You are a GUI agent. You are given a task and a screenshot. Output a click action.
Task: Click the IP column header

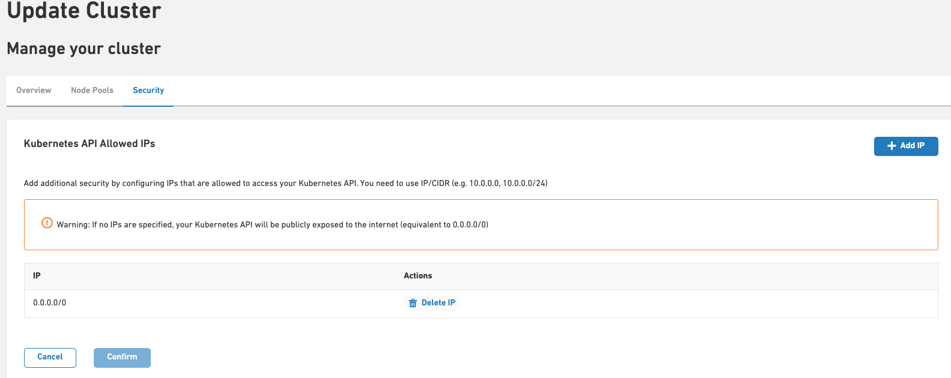(x=37, y=276)
